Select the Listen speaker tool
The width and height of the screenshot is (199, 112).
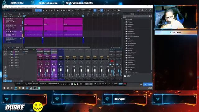coord(58,10)
